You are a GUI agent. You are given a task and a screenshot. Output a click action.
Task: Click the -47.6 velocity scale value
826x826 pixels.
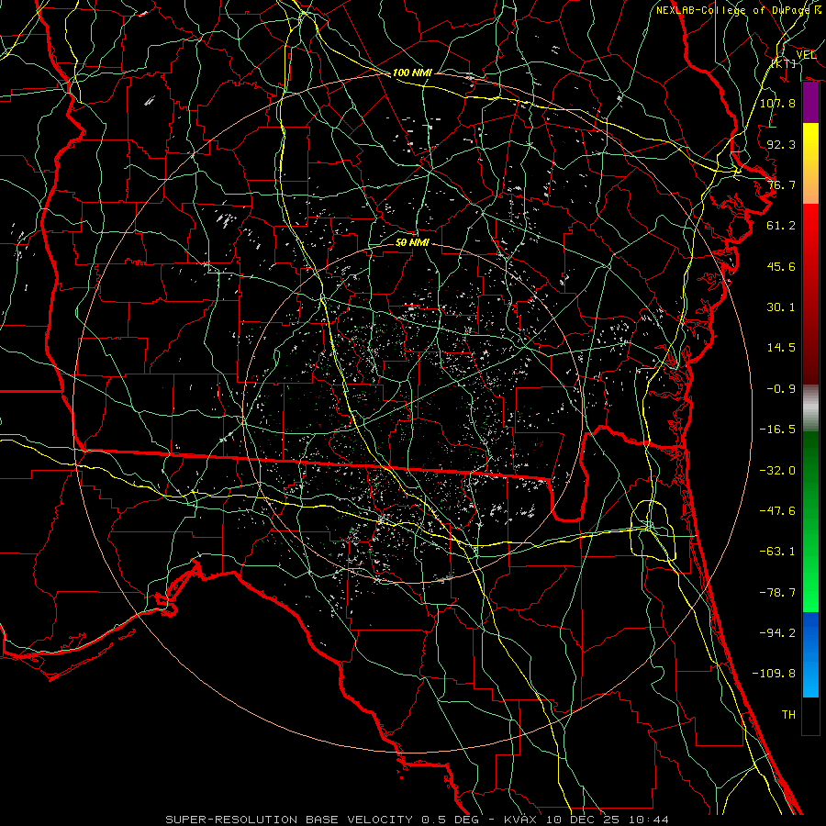(777, 511)
